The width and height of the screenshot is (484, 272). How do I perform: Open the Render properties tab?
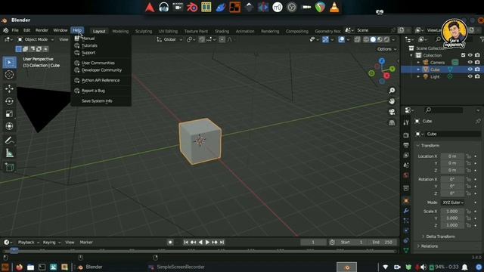pyautogui.click(x=406, y=135)
